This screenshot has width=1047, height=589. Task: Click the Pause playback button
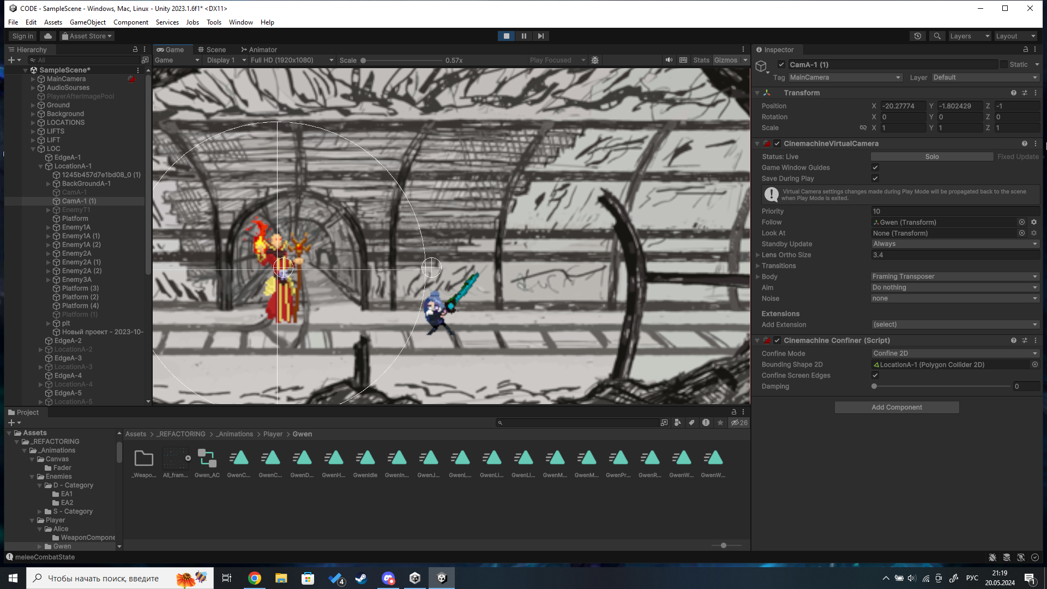[x=523, y=36]
